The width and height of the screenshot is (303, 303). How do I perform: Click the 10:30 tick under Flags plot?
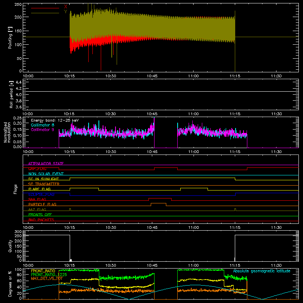coord(111,228)
